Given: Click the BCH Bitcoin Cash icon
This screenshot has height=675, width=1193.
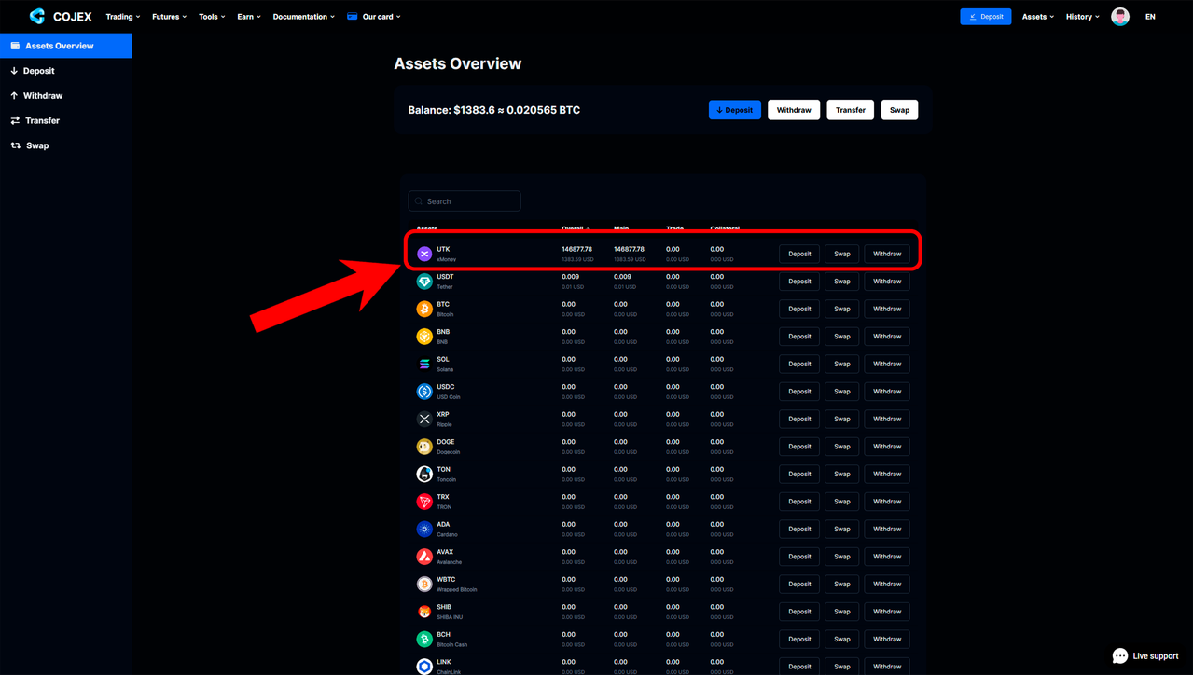Looking at the screenshot, I should coord(424,639).
